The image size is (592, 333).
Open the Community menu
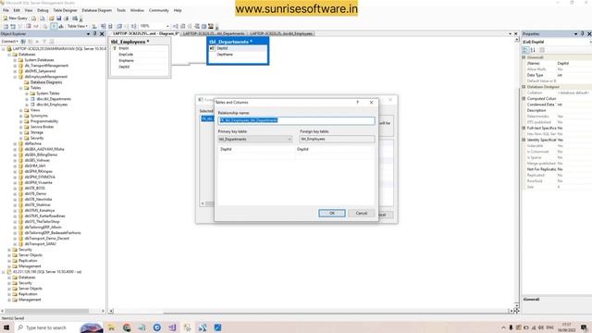pos(158,10)
